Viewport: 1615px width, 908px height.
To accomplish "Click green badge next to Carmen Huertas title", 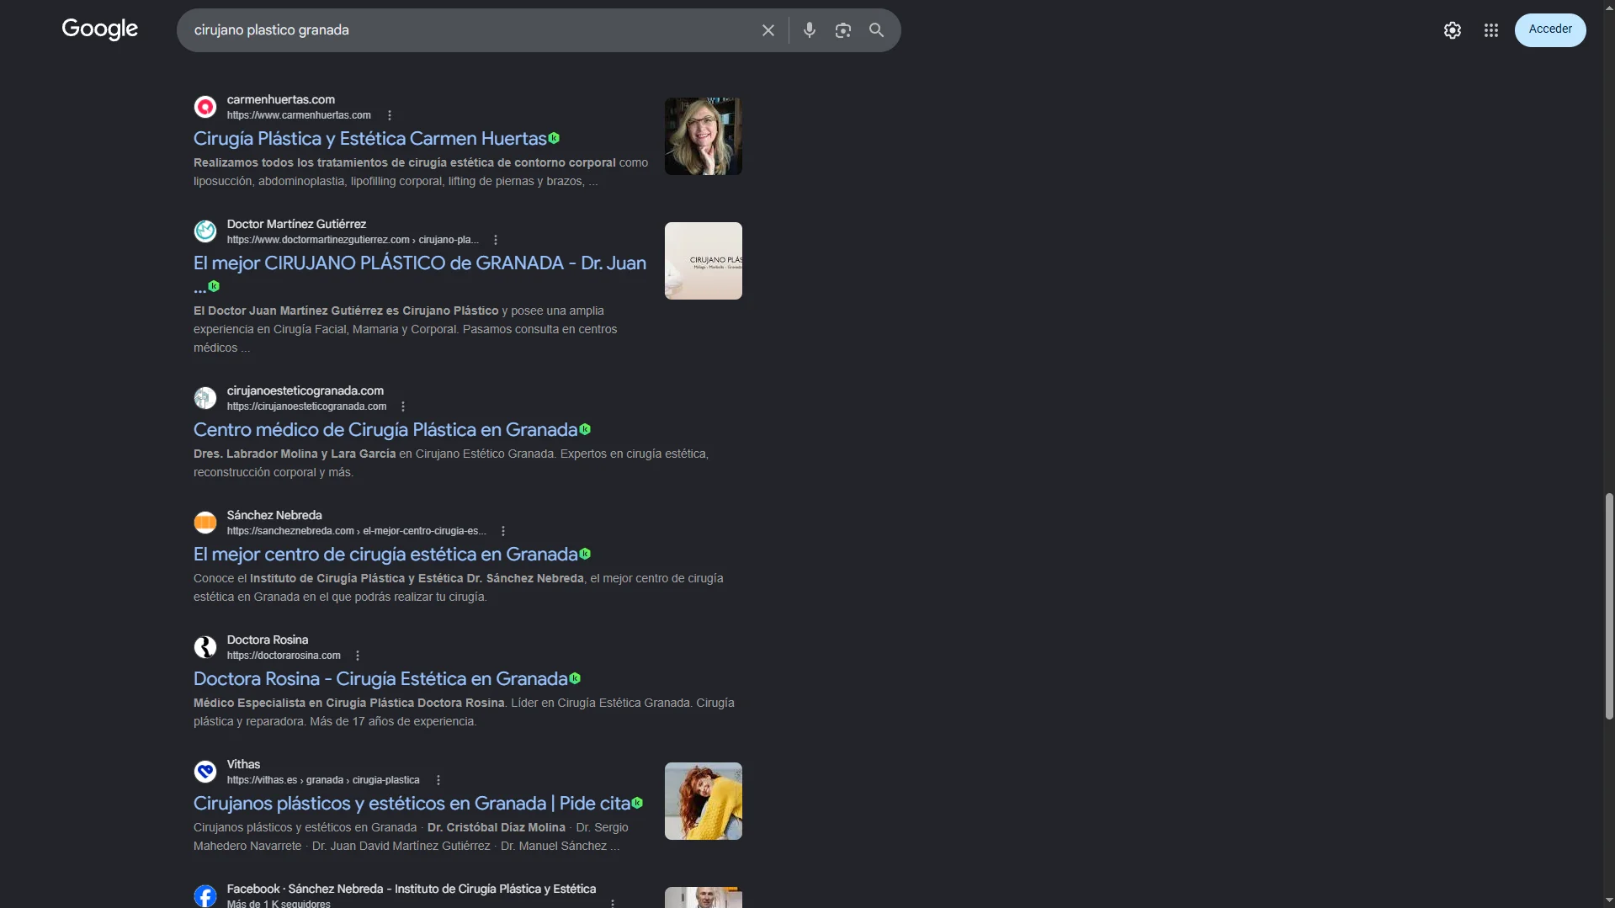I will [x=554, y=138].
